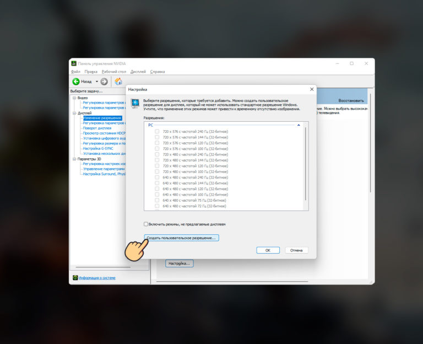Click Создать пользовательское разрешение button
This screenshot has height=344, width=423.
tap(182, 238)
